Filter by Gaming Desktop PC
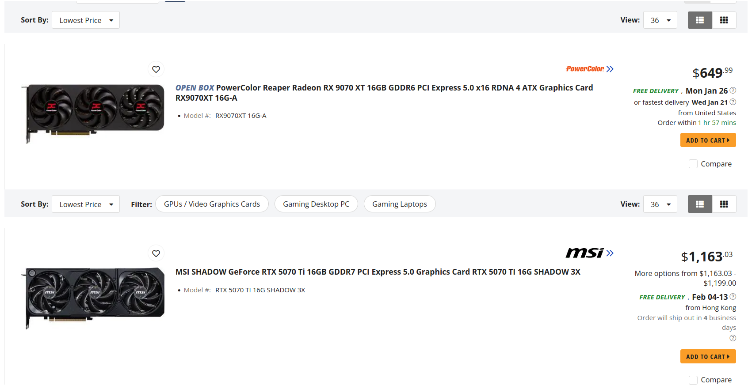 (x=316, y=204)
